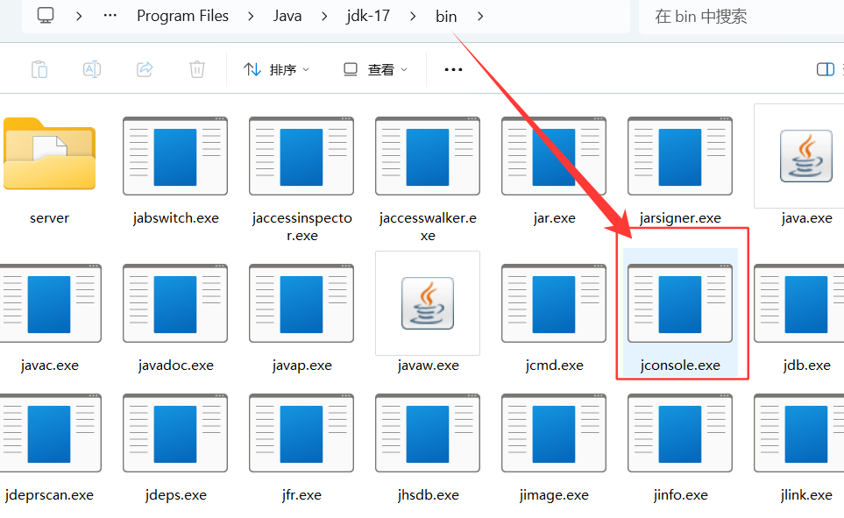Select the jcmd.exe file icon

coord(554,303)
